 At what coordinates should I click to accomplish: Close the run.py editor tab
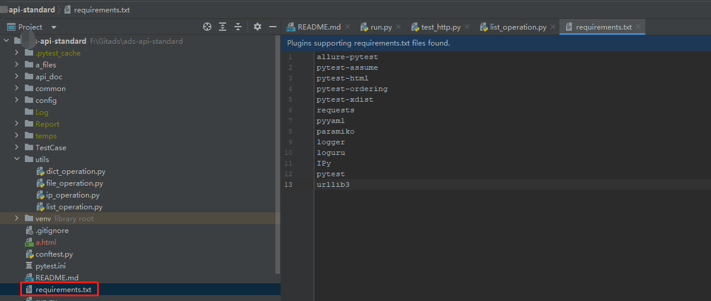[x=398, y=27]
